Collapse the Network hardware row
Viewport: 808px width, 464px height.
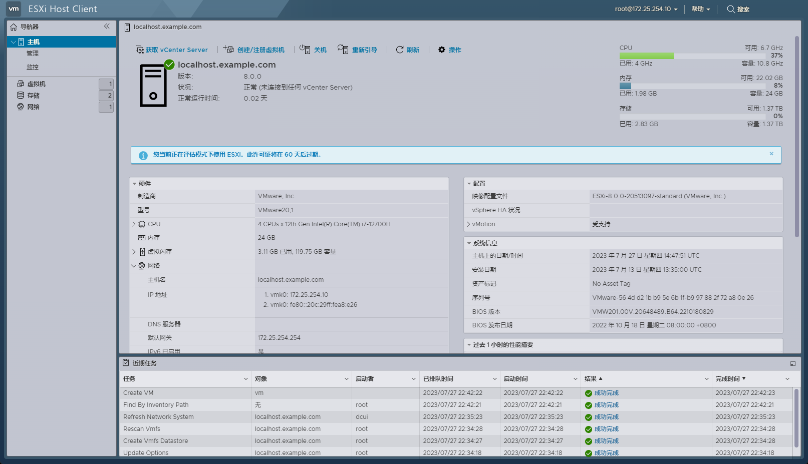tap(134, 266)
